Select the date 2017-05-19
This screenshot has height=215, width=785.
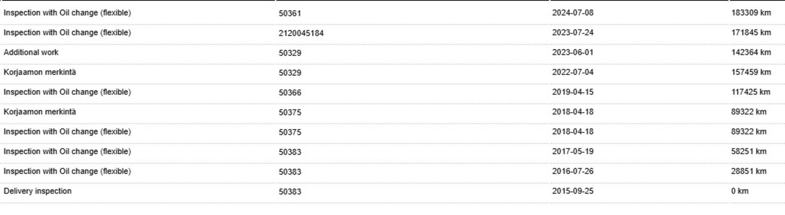coord(572,151)
